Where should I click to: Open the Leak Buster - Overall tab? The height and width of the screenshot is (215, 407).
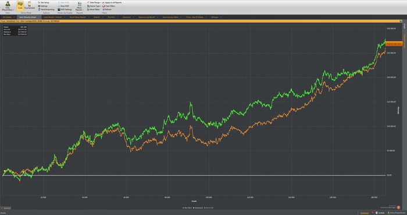click(53, 17)
